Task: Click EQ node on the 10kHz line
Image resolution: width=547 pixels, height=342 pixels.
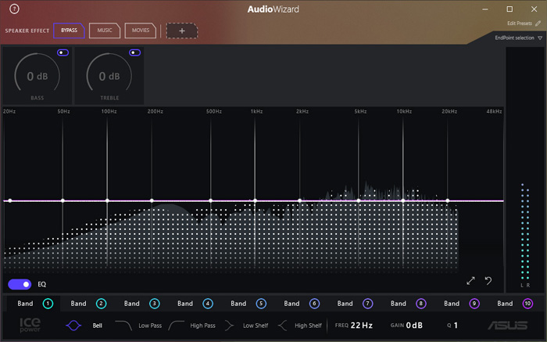Action: click(403, 200)
